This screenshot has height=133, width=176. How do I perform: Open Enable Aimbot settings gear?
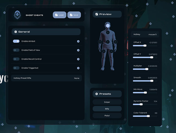click(78, 41)
